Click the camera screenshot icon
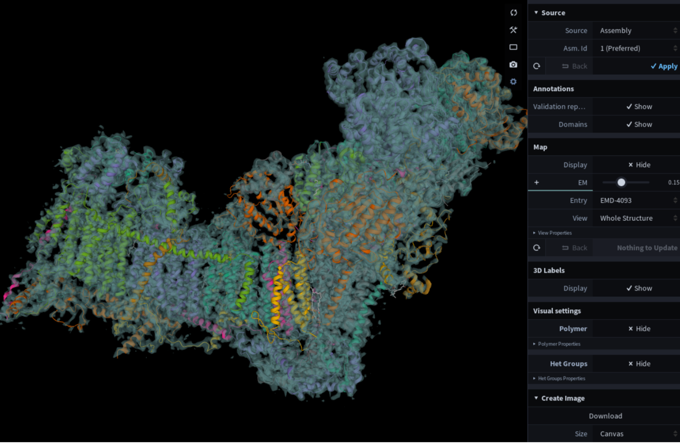 click(513, 65)
